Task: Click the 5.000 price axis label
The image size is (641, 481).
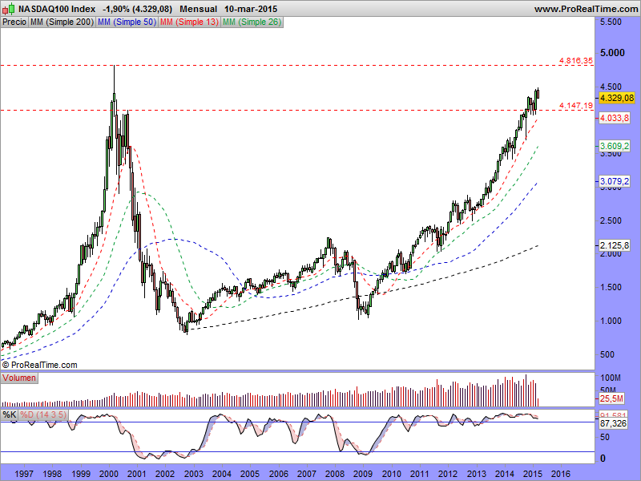Action: tap(612, 53)
